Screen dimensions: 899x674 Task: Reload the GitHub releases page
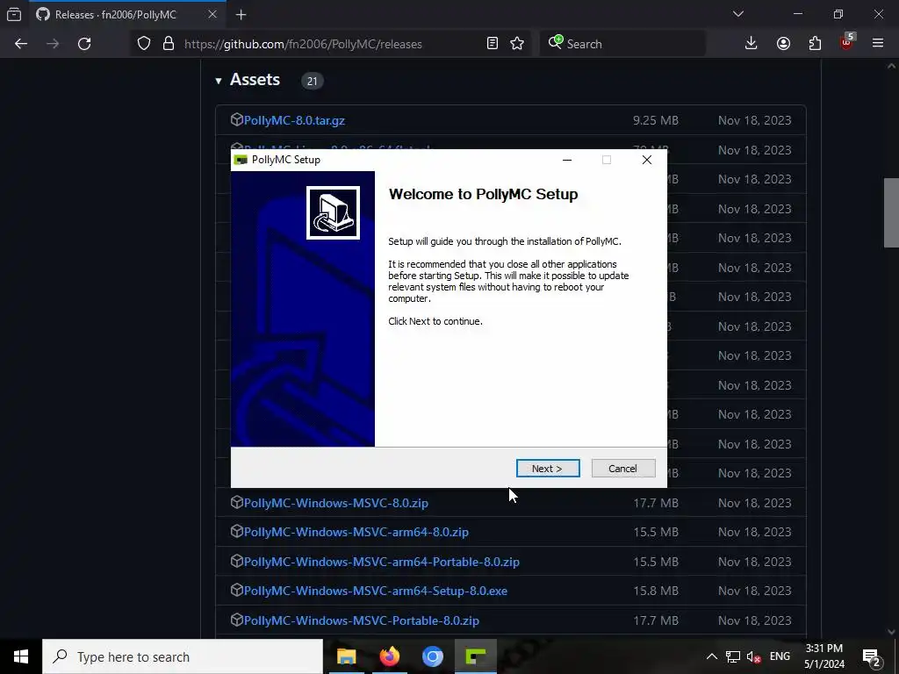[x=84, y=44]
